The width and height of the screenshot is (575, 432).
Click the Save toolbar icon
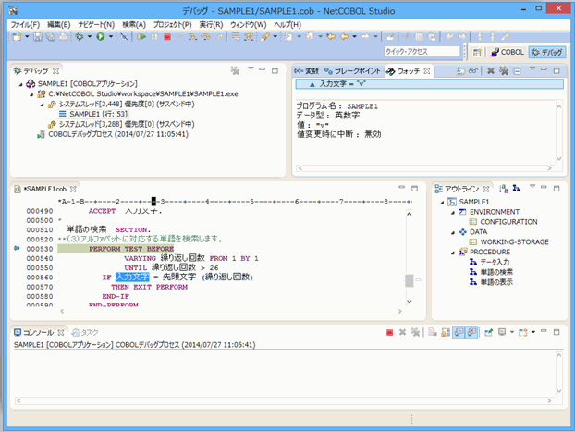coord(38,37)
